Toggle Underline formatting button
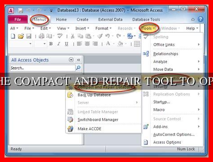 pos(67,44)
